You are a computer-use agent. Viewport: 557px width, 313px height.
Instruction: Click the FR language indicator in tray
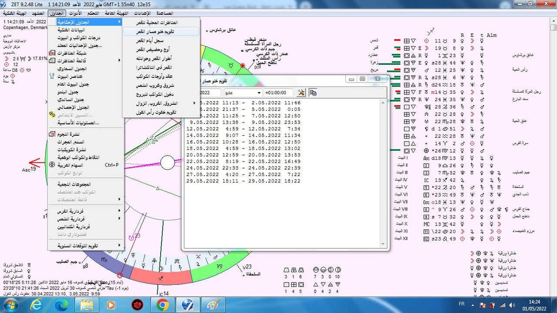(461, 304)
